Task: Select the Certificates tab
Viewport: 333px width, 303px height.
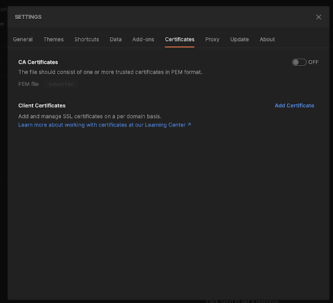Action: pyautogui.click(x=180, y=39)
